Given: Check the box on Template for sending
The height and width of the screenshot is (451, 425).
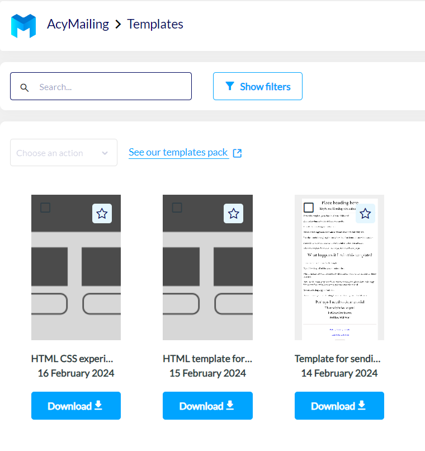Looking at the screenshot, I should 309,208.
